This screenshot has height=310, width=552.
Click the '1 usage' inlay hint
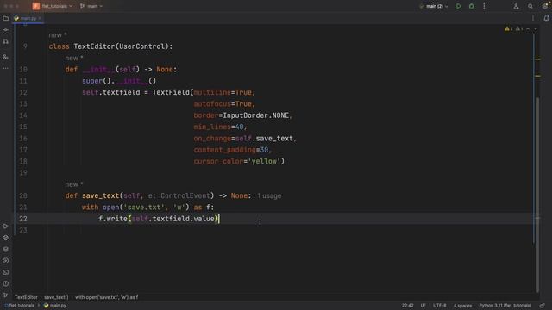click(x=269, y=195)
